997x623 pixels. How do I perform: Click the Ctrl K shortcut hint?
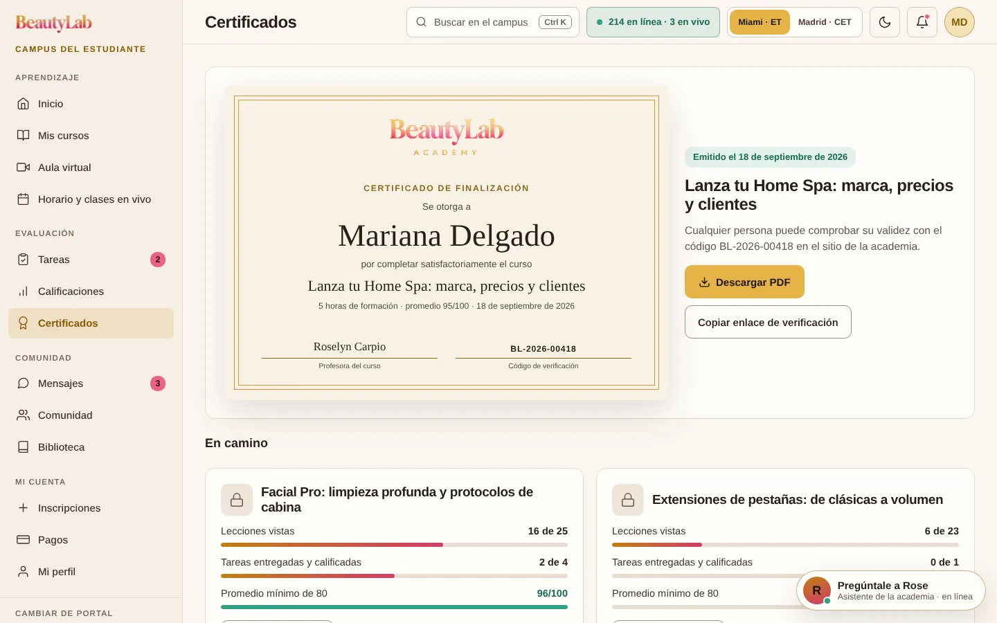tap(555, 22)
